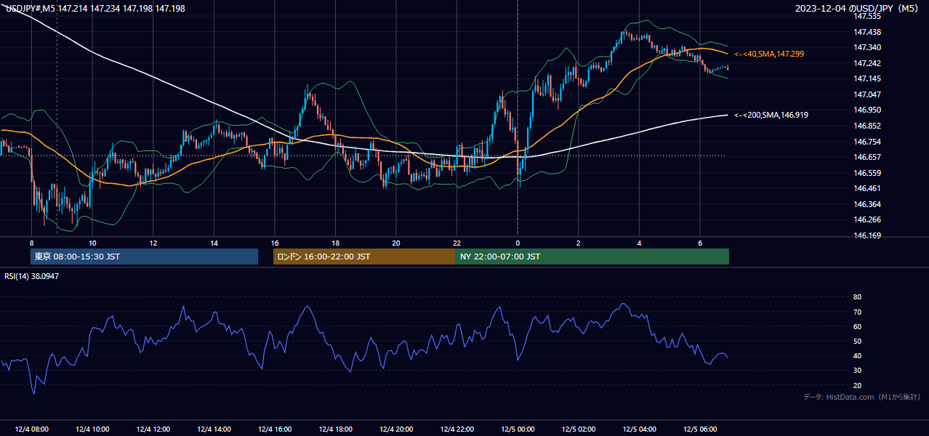Image resolution: width=929 pixels, height=436 pixels.
Task: Select the 40 SMA 147.299 label
Action: coord(769,54)
